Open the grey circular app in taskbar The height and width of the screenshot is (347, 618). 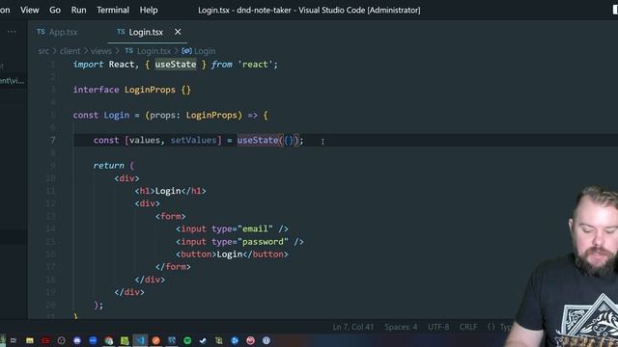point(61,340)
